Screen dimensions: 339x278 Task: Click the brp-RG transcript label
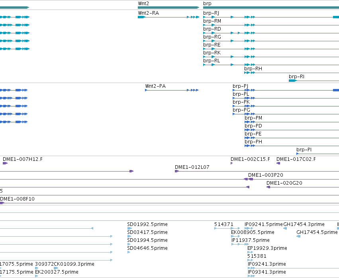coord(212,37)
